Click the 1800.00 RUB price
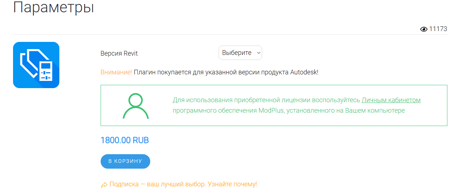This screenshot has height=195, width=472. tap(125, 140)
